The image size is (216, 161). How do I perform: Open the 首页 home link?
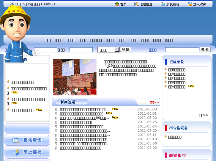pos(123,4)
